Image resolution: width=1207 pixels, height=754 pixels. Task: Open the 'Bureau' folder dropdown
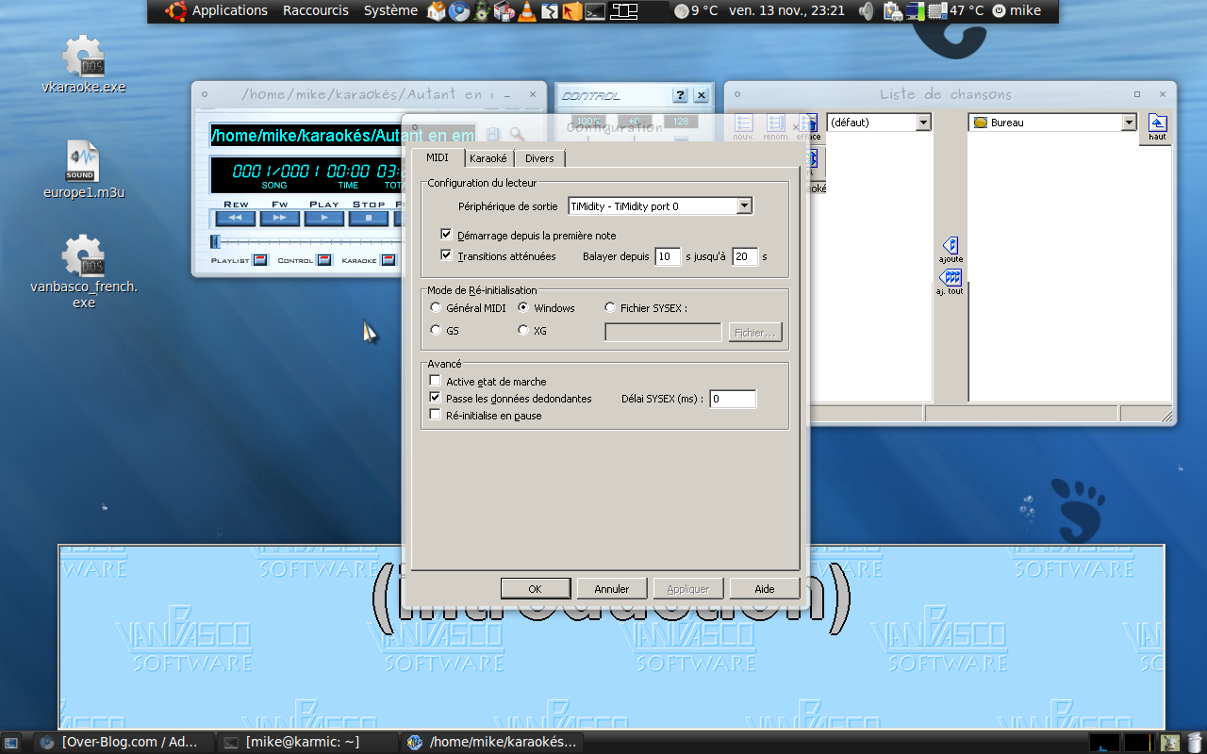1053,123
